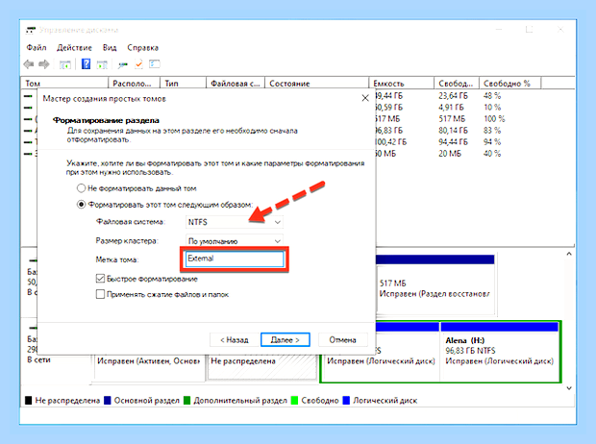Open the 'Файл' menu
596x444 pixels.
click(37, 47)
